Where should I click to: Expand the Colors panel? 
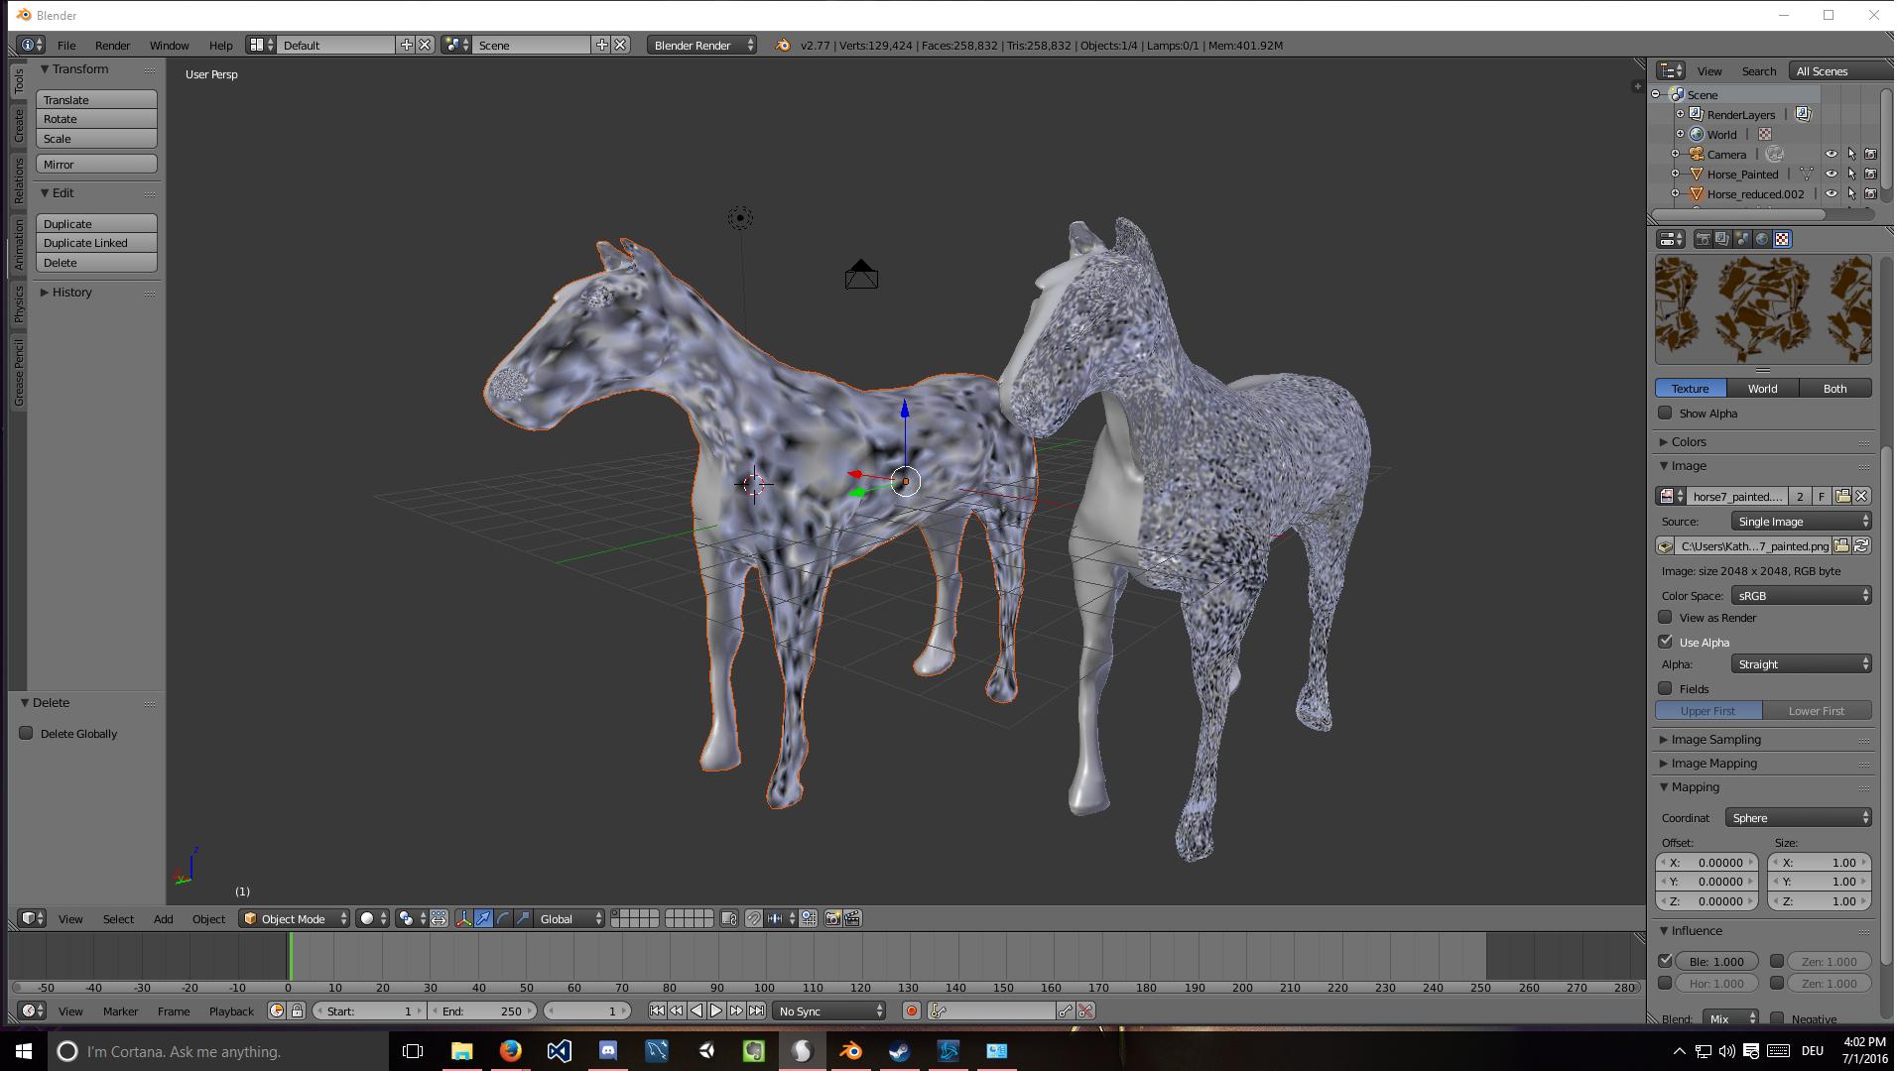coord(1688,442)
